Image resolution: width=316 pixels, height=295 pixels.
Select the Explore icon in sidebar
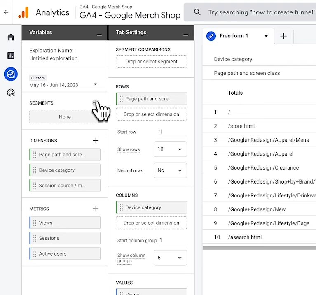(11, 74)
